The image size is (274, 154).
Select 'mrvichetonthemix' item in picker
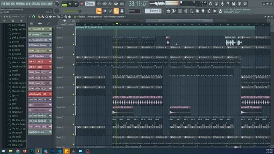[40, 132]
